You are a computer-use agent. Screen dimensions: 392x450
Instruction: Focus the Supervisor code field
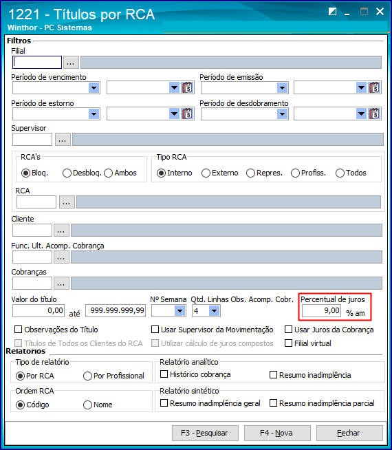[32, 140]
